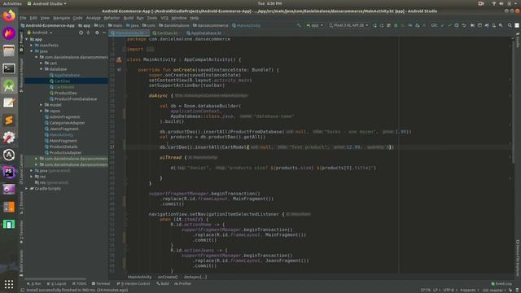
Task: Click the Git revert arrow icon
Action: (464, 25)
